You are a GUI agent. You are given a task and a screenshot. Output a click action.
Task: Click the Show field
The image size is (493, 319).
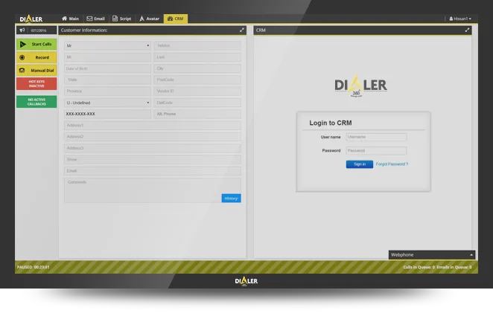[x=153, y=159]
